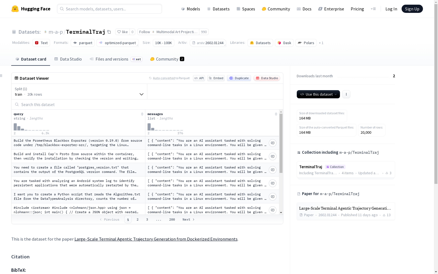Open row preview for Prometheus Blackbox Exporter row
Image resolution: width=438 pixels, height=274 pixels.
point(273,143)
